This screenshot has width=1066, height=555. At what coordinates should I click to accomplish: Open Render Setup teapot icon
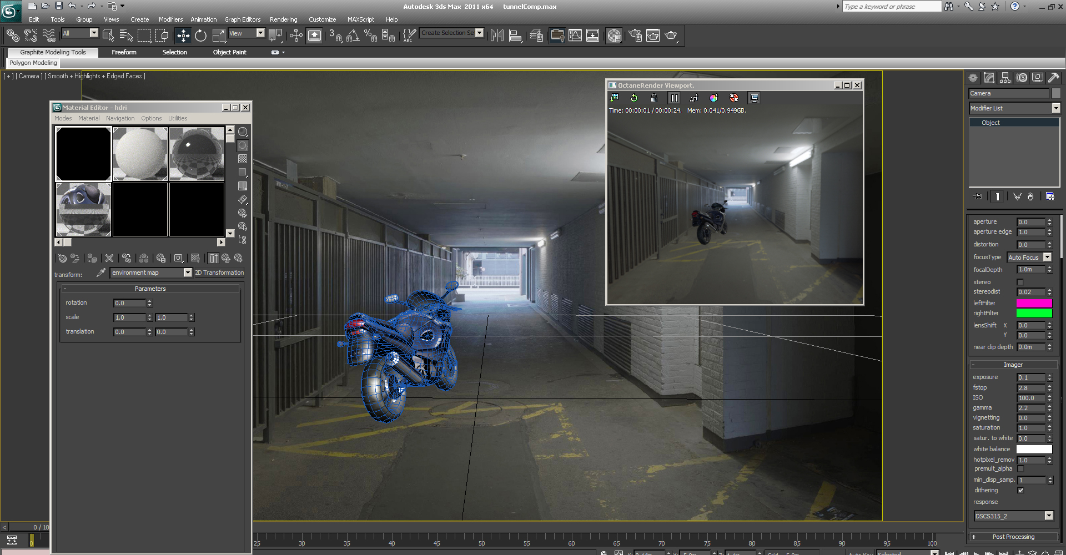pyautogui.click(x=635, y=36)
